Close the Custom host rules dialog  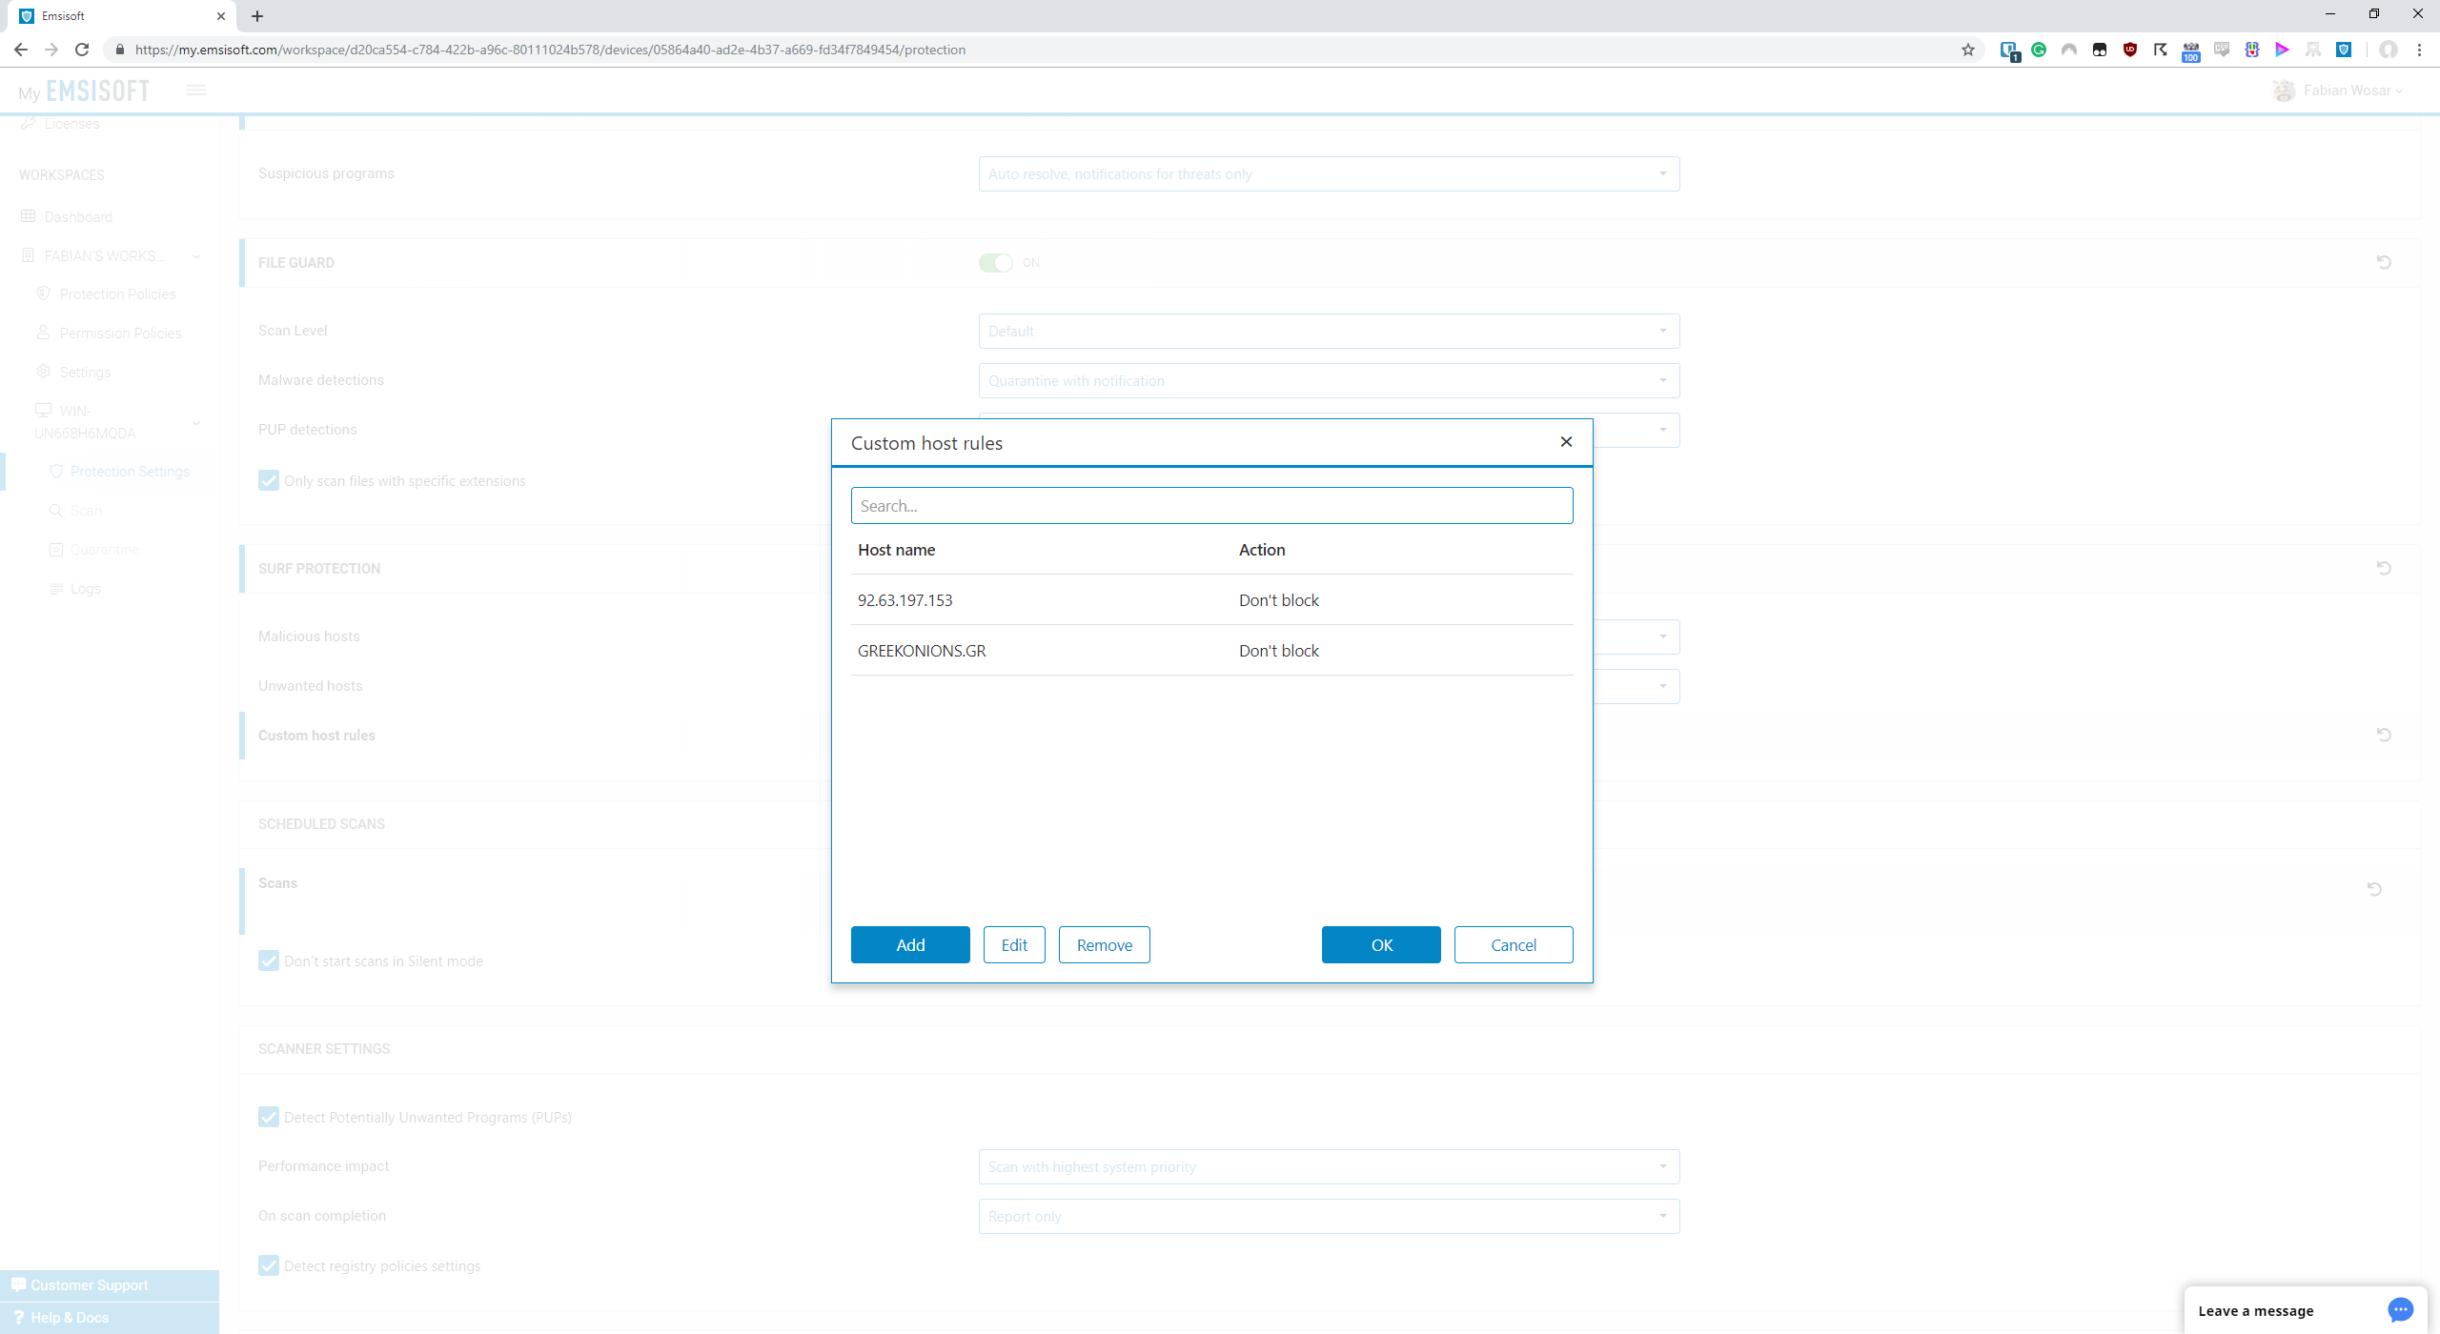pos(1566,442)
